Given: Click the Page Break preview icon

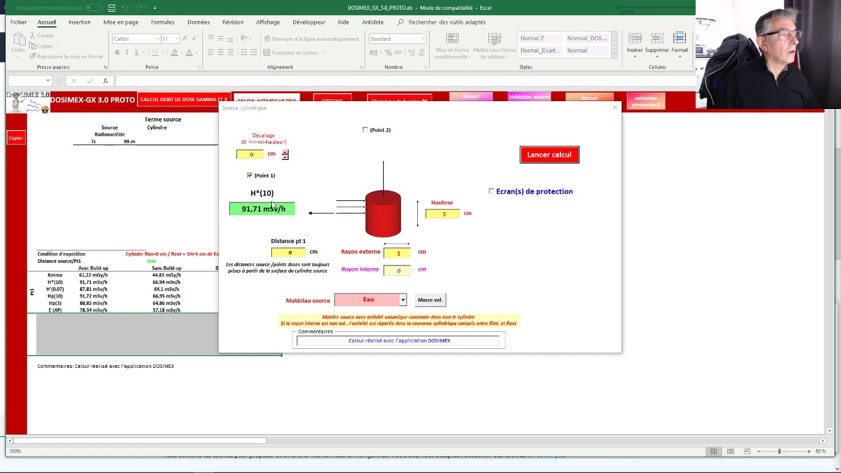Looking at the screenshot, I should pos(746,451).
